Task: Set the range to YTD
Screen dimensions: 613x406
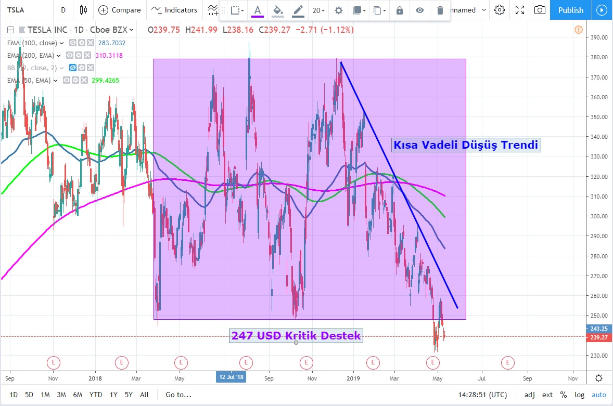Action: [96, 395]
